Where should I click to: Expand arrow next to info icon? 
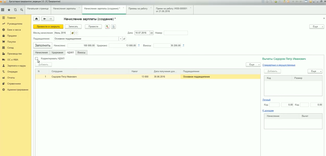tap(314, 2)
